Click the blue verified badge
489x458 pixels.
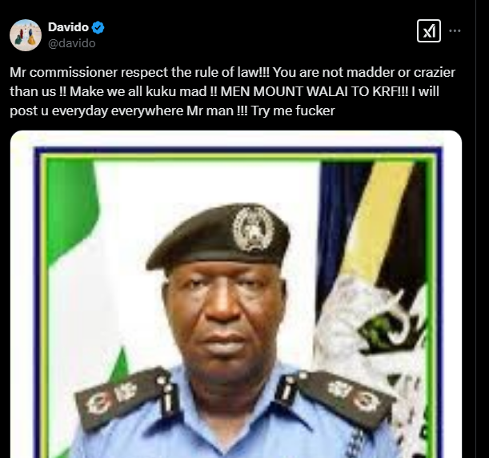98,28
